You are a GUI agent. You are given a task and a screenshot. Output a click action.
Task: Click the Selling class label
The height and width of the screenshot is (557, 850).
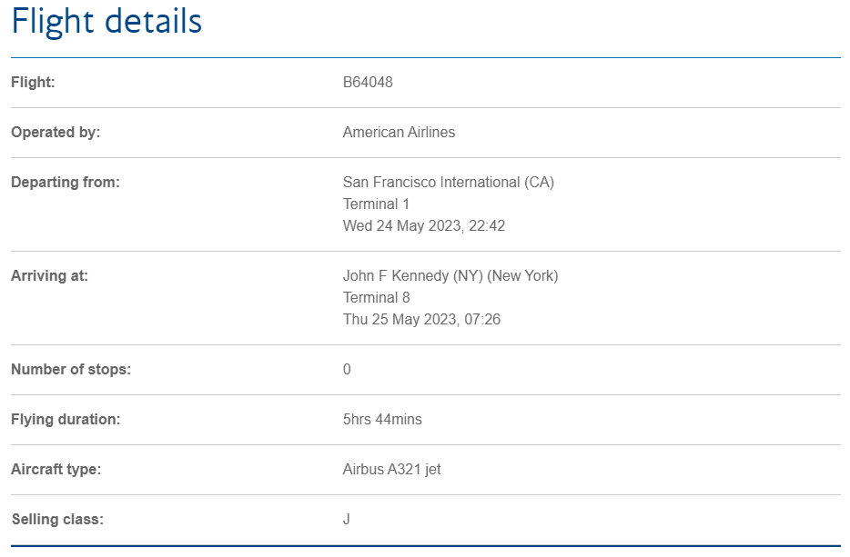pos(57,520)
